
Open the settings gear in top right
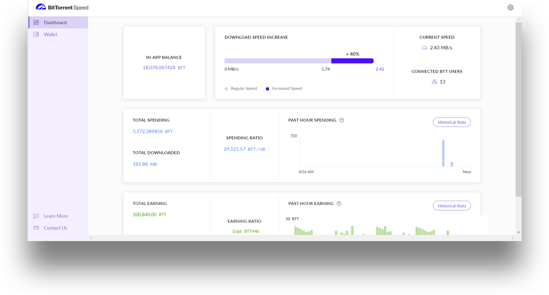pos(511,7)
